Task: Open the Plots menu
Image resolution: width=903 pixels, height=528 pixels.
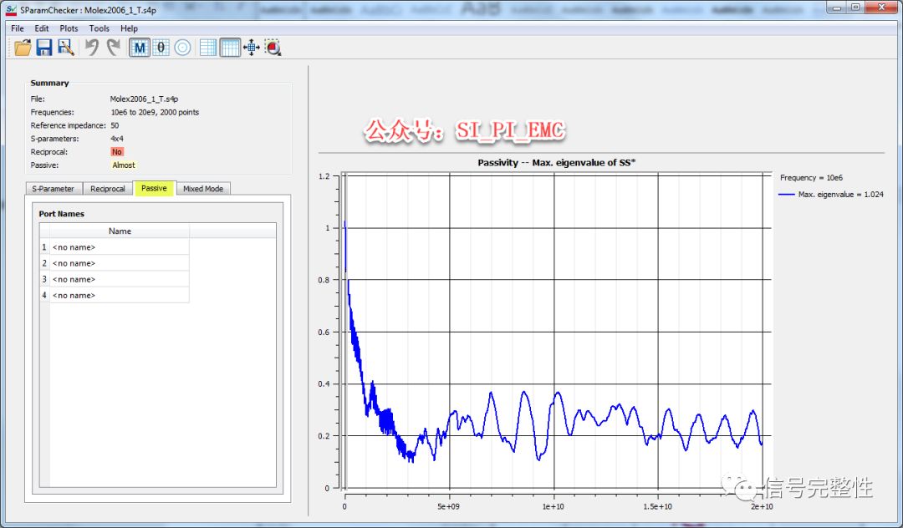Action: [x=69, y=28]
